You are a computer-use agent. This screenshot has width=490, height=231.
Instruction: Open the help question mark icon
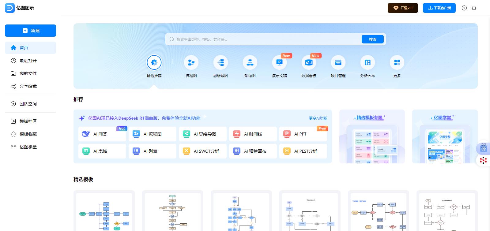464,8
